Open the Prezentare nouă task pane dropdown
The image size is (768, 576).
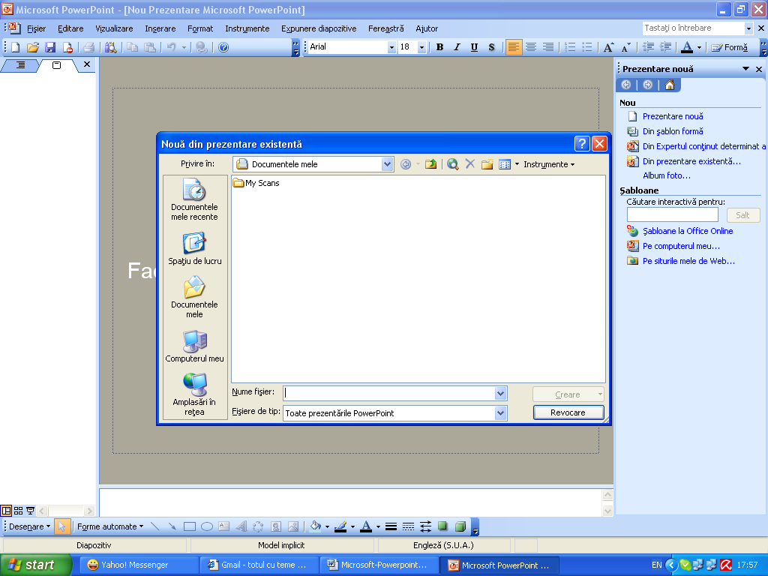point(745,69)
